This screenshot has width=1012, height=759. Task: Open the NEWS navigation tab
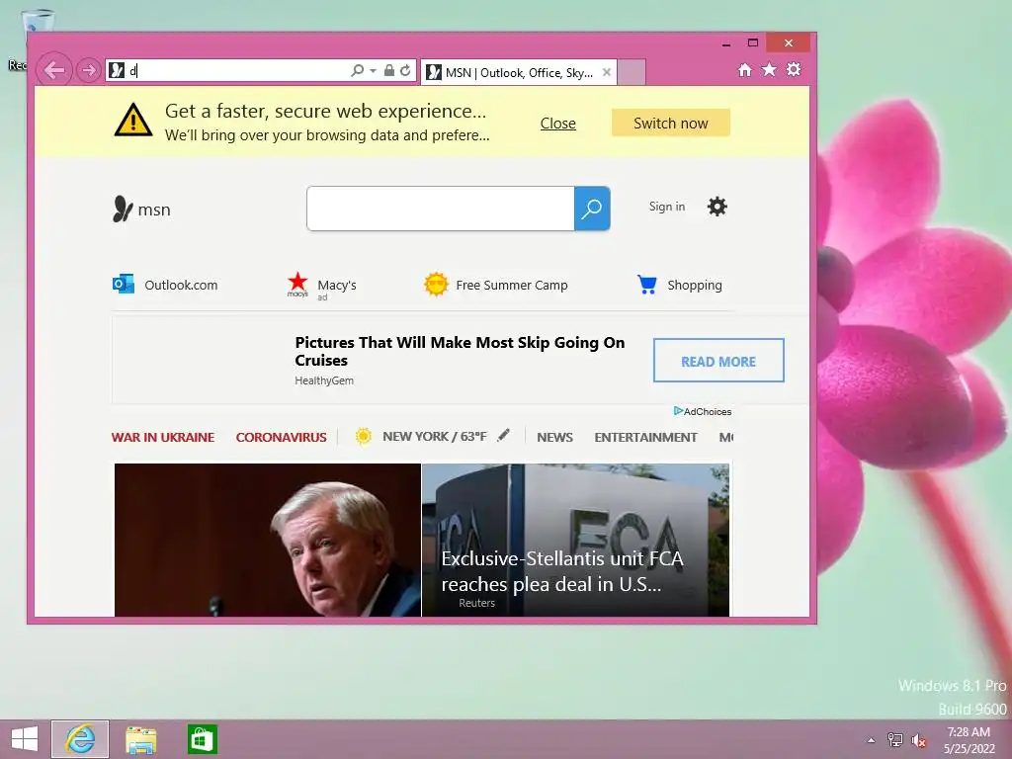(554, 437)
